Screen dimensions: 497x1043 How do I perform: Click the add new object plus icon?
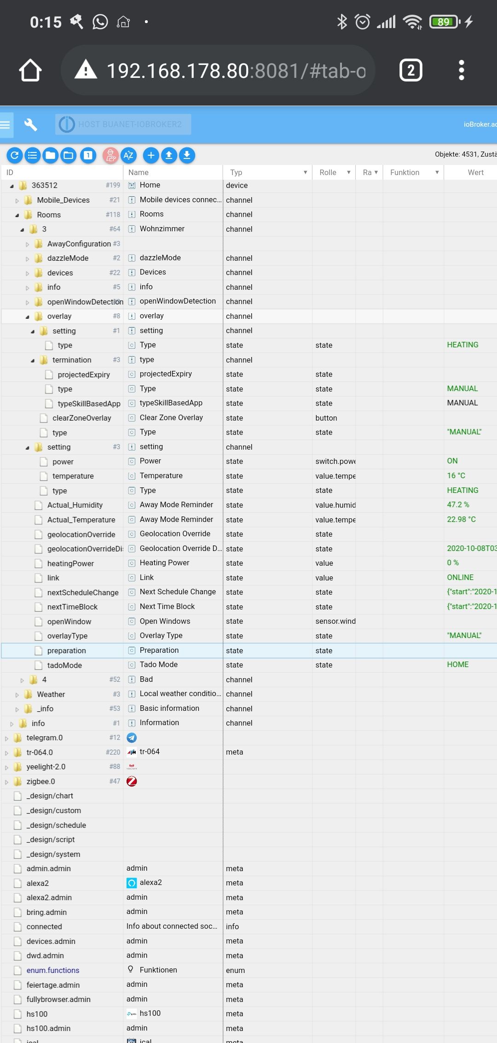[151, 156]
